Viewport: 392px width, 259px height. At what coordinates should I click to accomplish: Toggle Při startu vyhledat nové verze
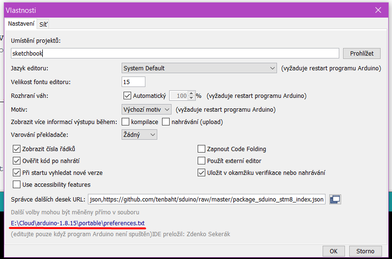point(17,173)
